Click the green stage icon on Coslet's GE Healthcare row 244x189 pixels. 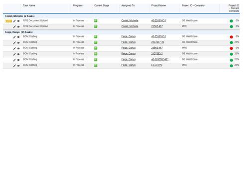[96, 20]
